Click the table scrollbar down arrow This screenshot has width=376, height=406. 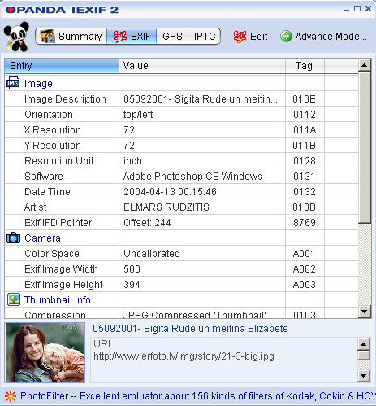coord(365,311)
